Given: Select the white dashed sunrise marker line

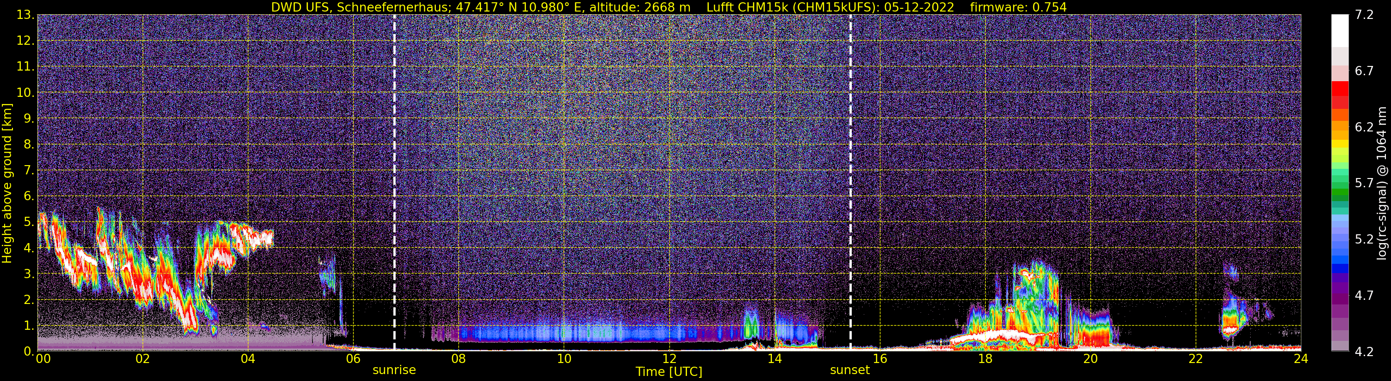Looking at the screenshot, I should point(394,182).
